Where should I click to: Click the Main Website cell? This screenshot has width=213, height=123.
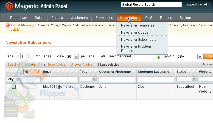(205, 89)
